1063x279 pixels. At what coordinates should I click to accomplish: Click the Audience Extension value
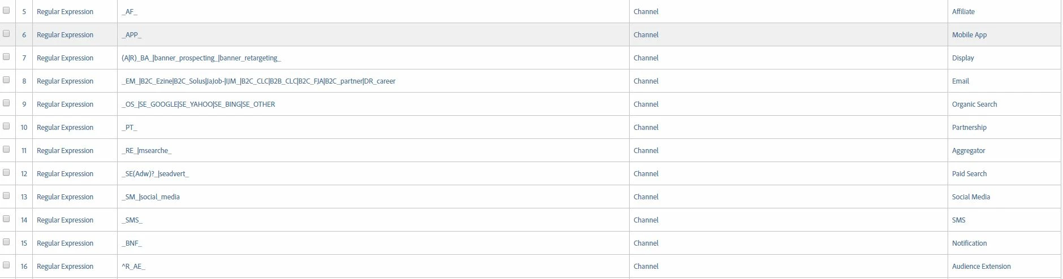[x=981, y=267]
